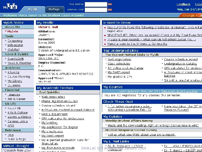Click the Mathematics approved major link

click(49, 58)
